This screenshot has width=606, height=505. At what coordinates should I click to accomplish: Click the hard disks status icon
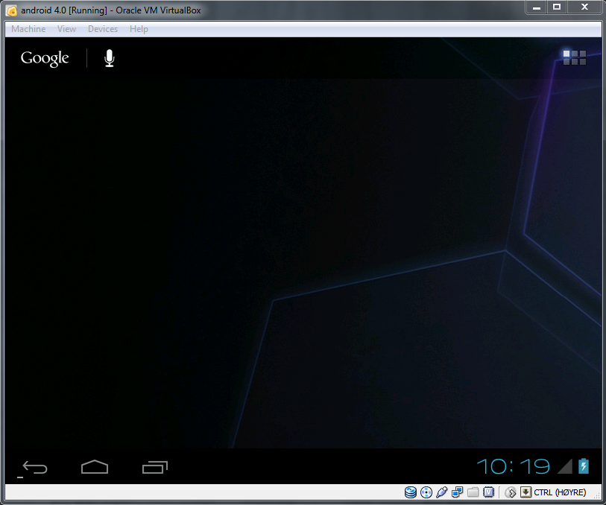point(410,492)
